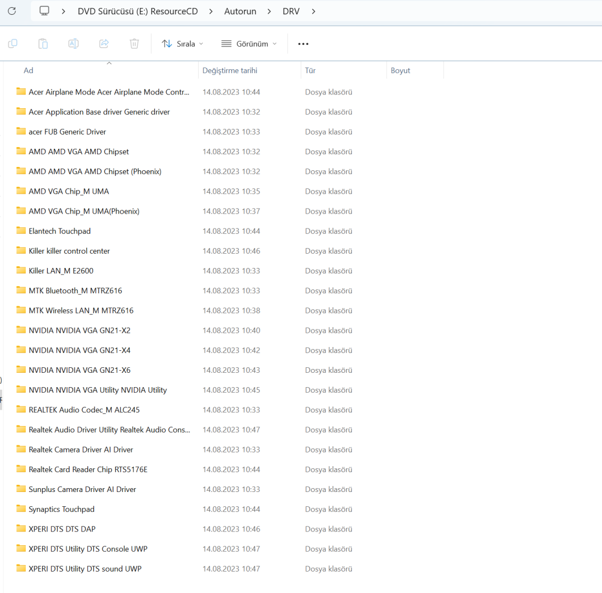Image resolution: width=602 pixels, height=593 pixels.
Task: Click folder icon of Elantech Touchpad
Action: pos(21,231)
